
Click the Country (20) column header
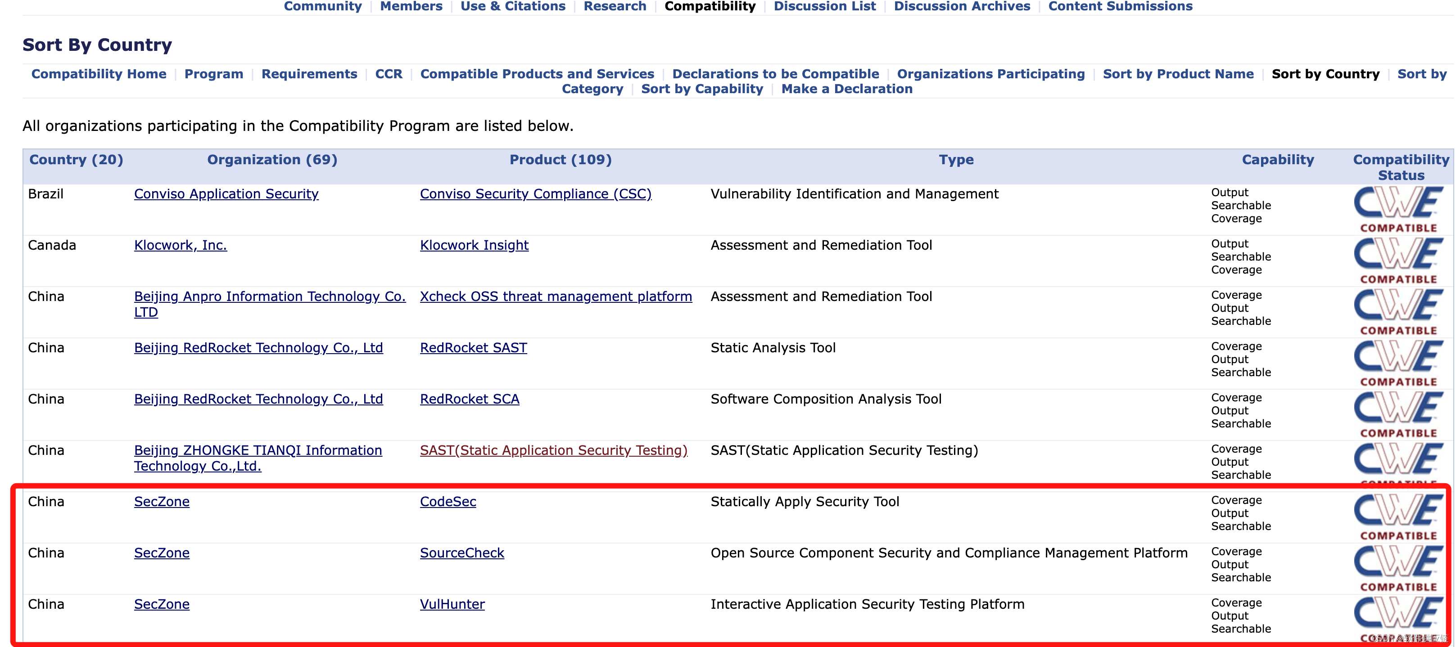pos(76,160)
